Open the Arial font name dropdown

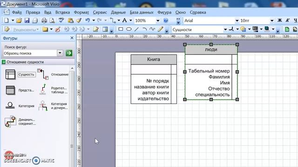[237, 20]
